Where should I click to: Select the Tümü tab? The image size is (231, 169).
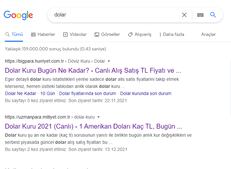point(14,34)
